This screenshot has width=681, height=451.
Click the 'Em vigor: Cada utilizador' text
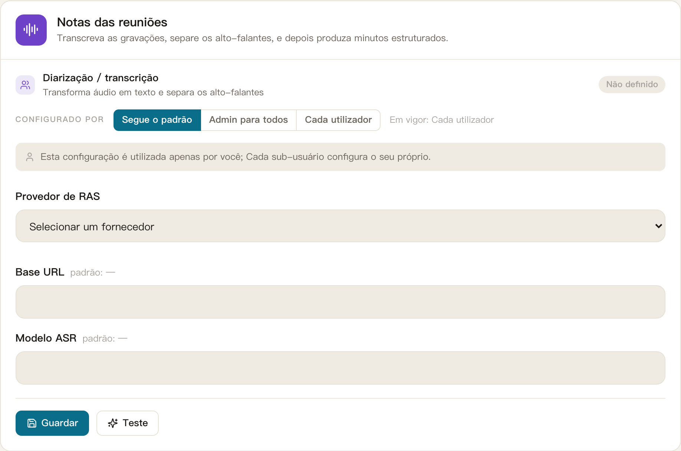tap(442, 120)
